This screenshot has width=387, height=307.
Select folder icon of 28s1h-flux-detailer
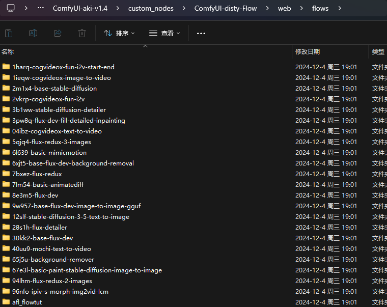tap(6, 227)
